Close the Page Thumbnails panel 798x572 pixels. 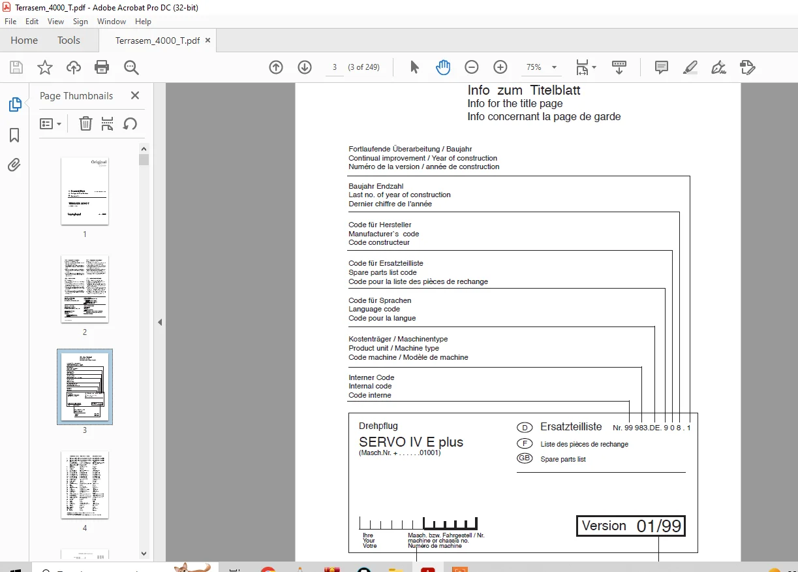click(135, 95)
